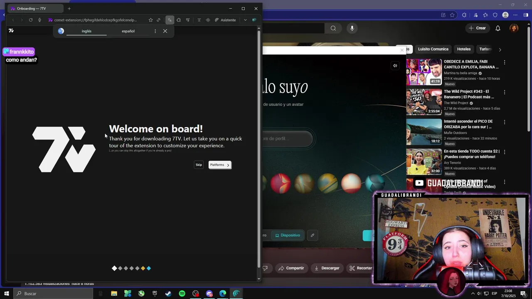Open YouTube account avatar menu

point(514,28)
